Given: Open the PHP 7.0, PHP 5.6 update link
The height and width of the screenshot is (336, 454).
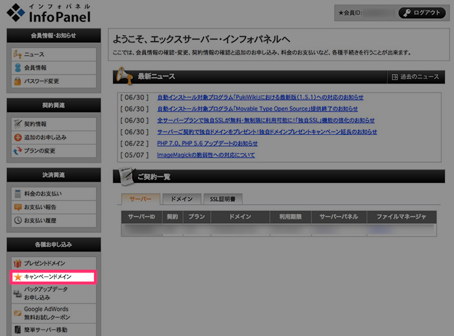Looking at the screenshot, I should [208, 143].
